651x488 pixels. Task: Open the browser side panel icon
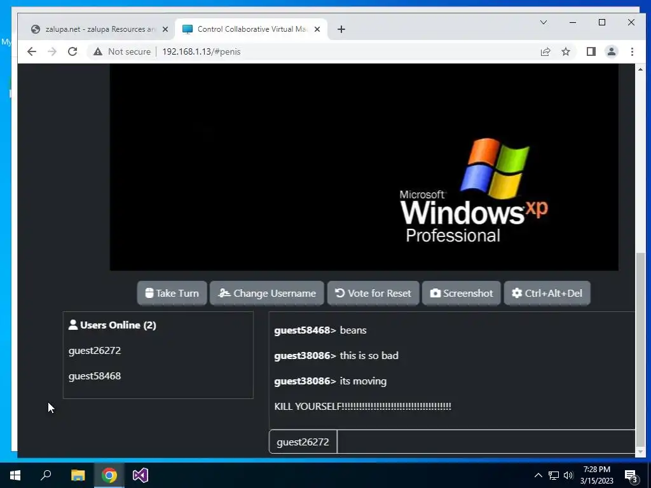[591, 51]
